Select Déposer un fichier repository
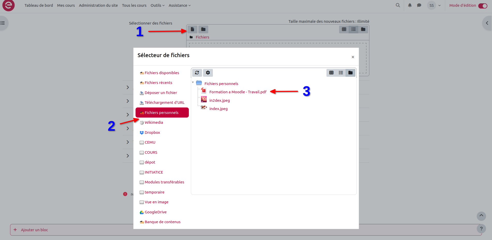The width and height of the screenshot is (492, 240). (161, 93)
